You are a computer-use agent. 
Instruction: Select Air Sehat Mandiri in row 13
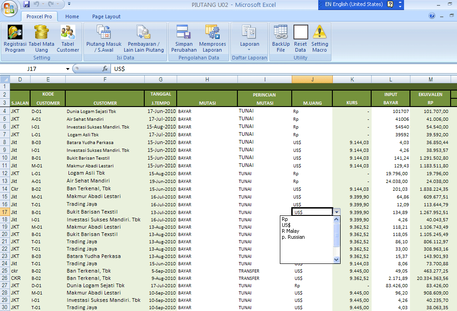pos(105,181)
